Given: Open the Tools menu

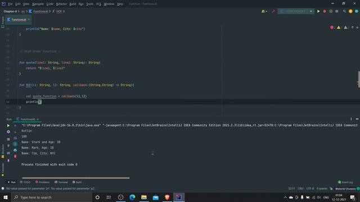Looking at the screenshot, I should [90, 4].
